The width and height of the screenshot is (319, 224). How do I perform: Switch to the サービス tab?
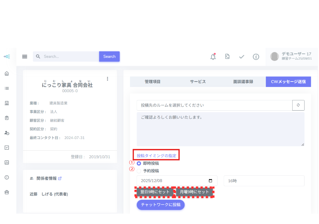point(198,82)
